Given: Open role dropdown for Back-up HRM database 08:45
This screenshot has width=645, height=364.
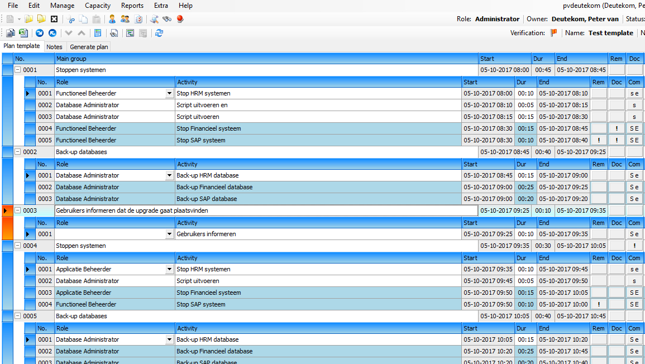Looking at the screenshot, I should point(169,175).
